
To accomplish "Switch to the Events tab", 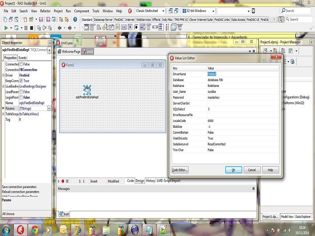I will pos(22,58).
